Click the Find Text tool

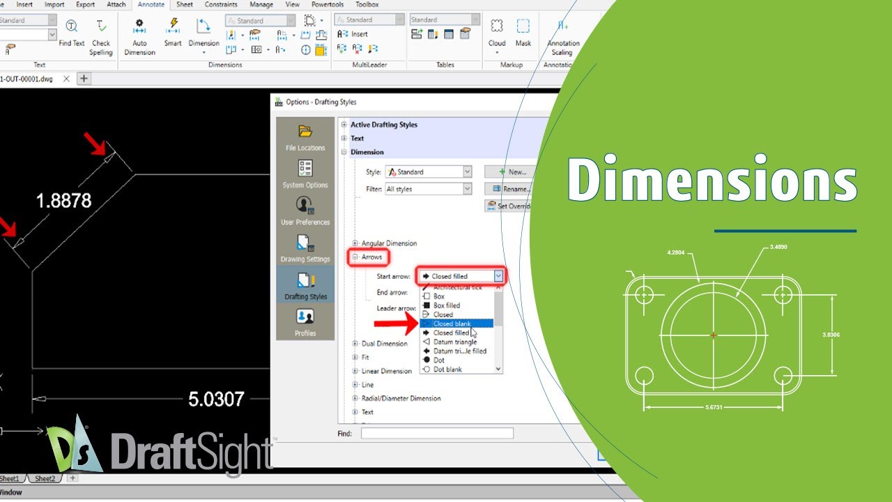pos(71,33)
